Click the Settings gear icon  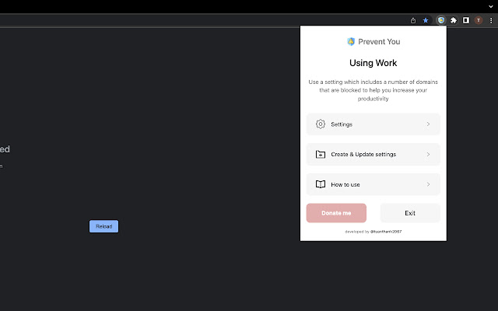pyautogui.click(x=321, y=124)
